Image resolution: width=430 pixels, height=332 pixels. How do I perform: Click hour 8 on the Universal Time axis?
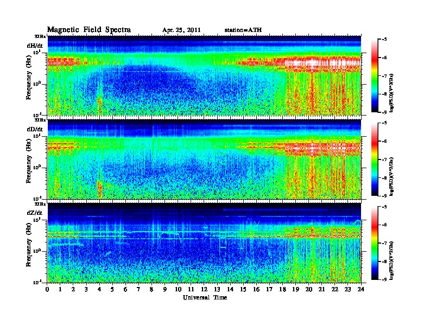(151, 289)
